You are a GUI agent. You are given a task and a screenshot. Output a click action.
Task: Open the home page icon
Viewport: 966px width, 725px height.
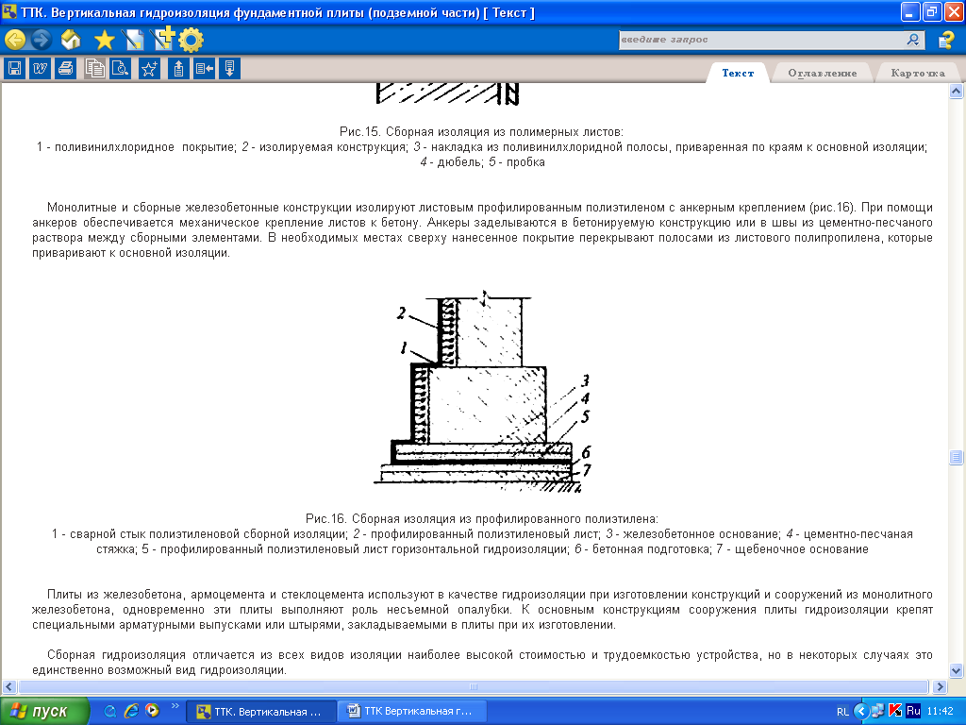point(71,40)
